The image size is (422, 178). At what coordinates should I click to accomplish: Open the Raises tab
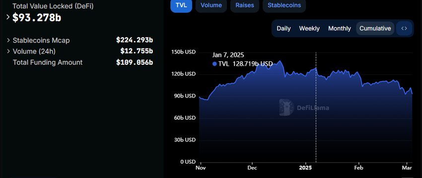[245, 5]
